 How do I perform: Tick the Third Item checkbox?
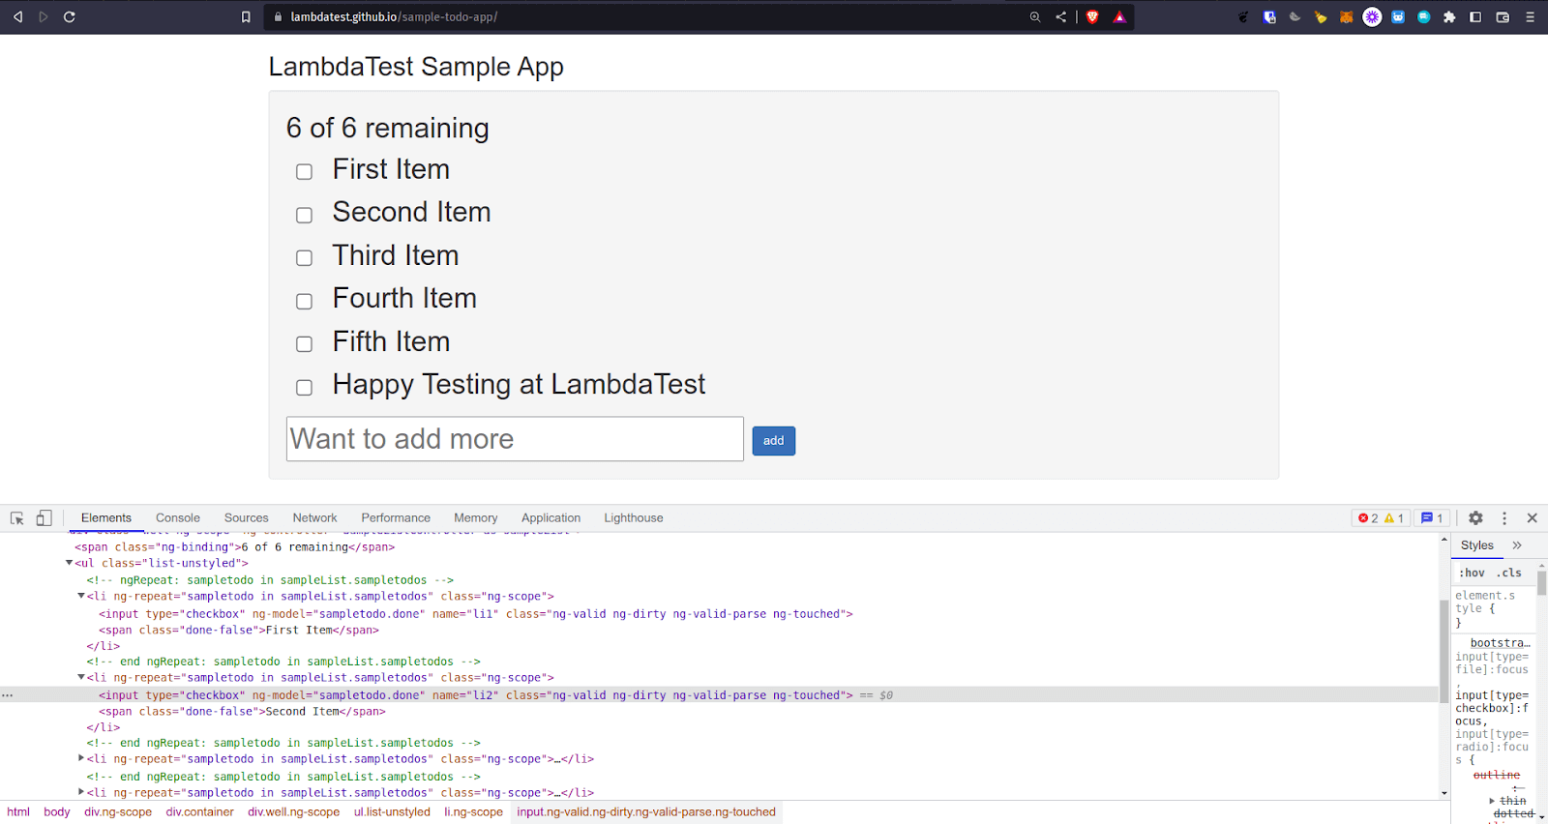(x=304, y=257)
